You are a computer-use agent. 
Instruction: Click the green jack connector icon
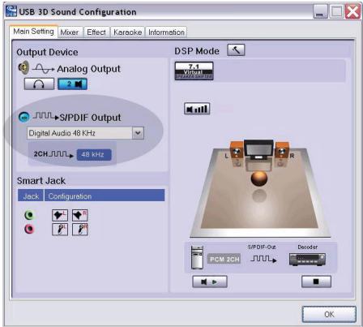click(x=29, y=215)
